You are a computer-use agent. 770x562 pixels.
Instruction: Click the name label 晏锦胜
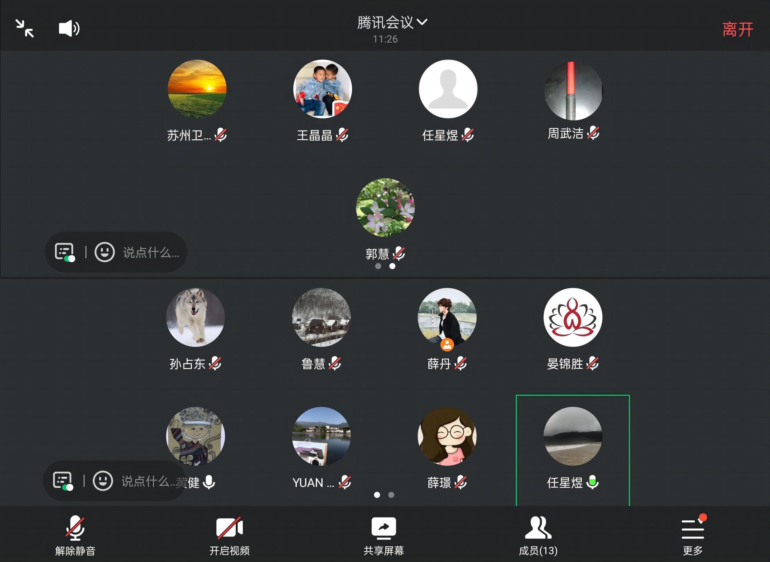[x=565, y=364]
